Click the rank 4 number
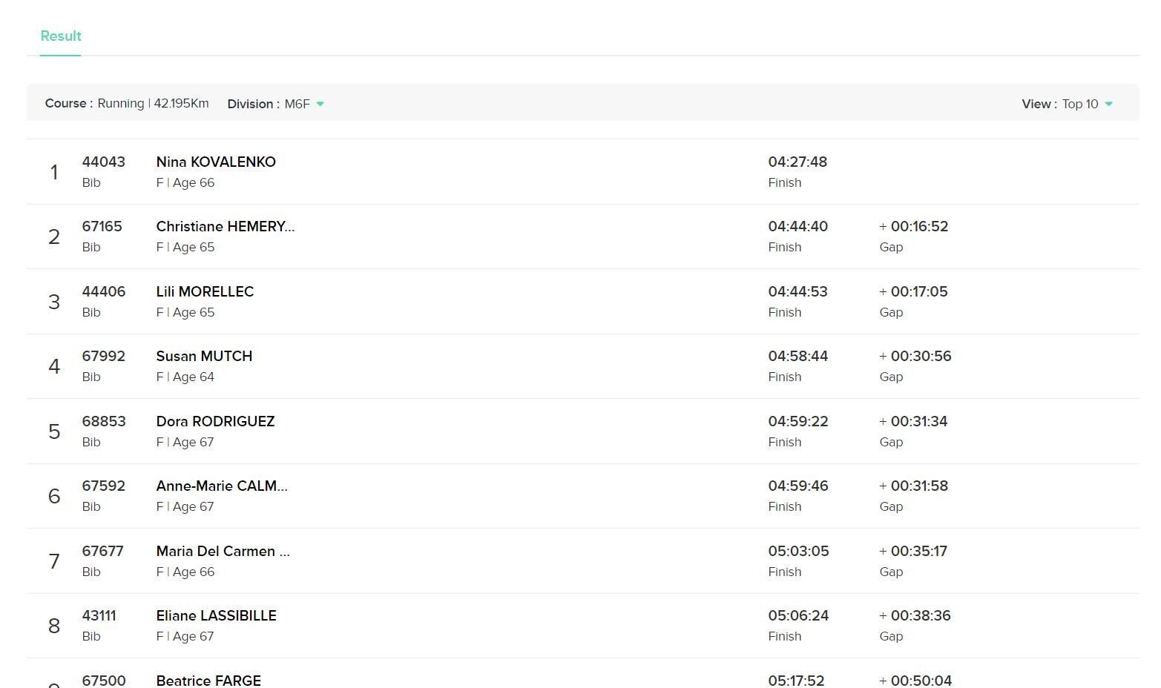1161x688 pixels. (54, 366)
